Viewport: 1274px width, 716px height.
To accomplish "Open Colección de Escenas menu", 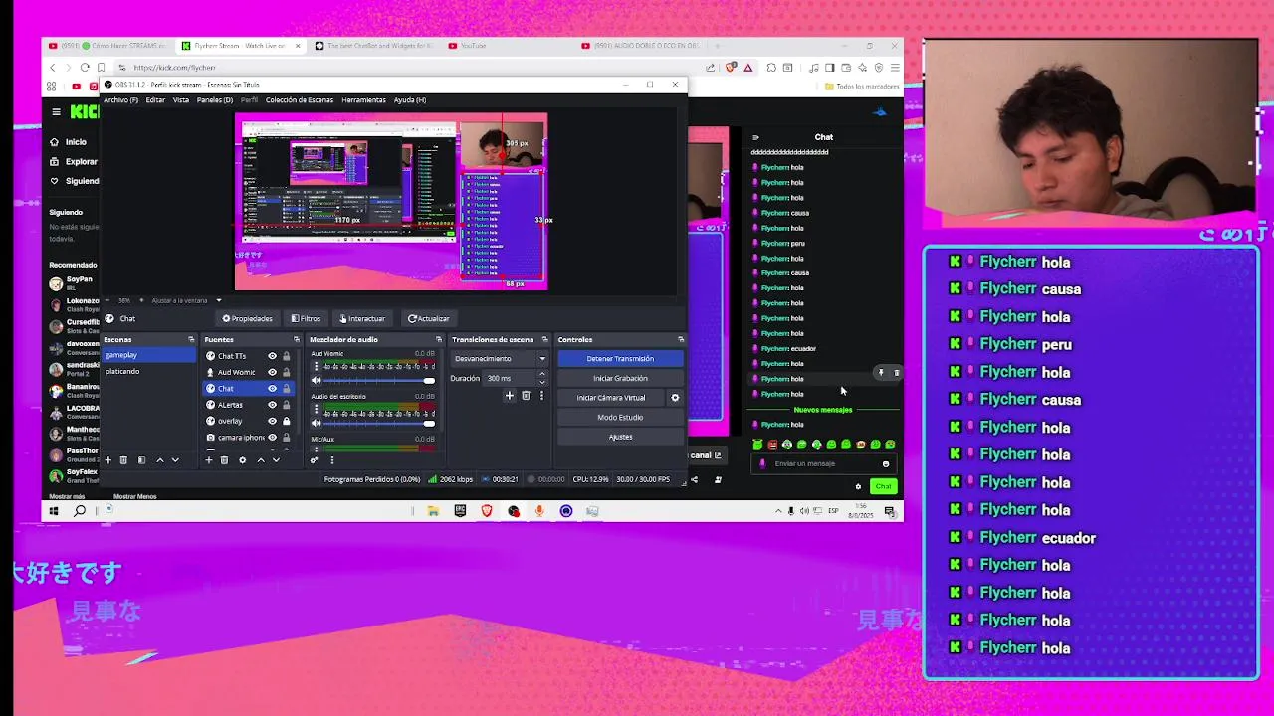I will tap(300, 100).
